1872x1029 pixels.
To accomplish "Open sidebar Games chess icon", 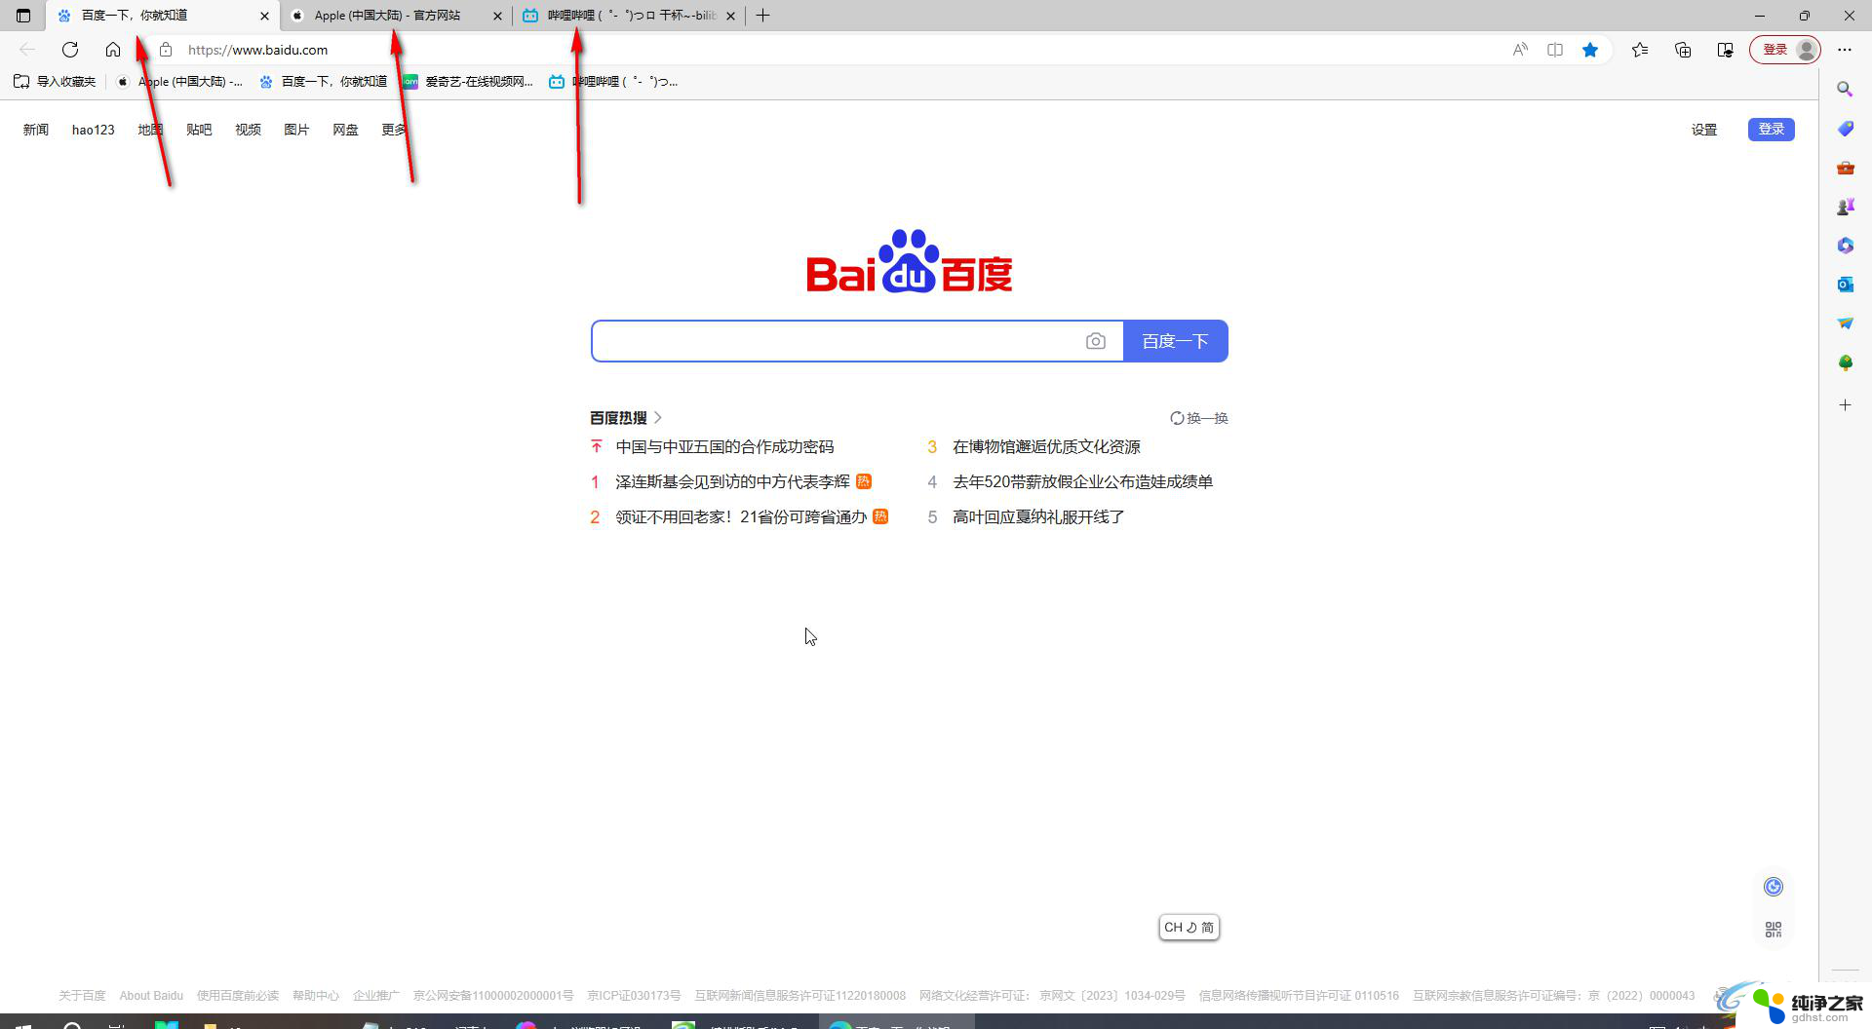I will pos(1845,207).
